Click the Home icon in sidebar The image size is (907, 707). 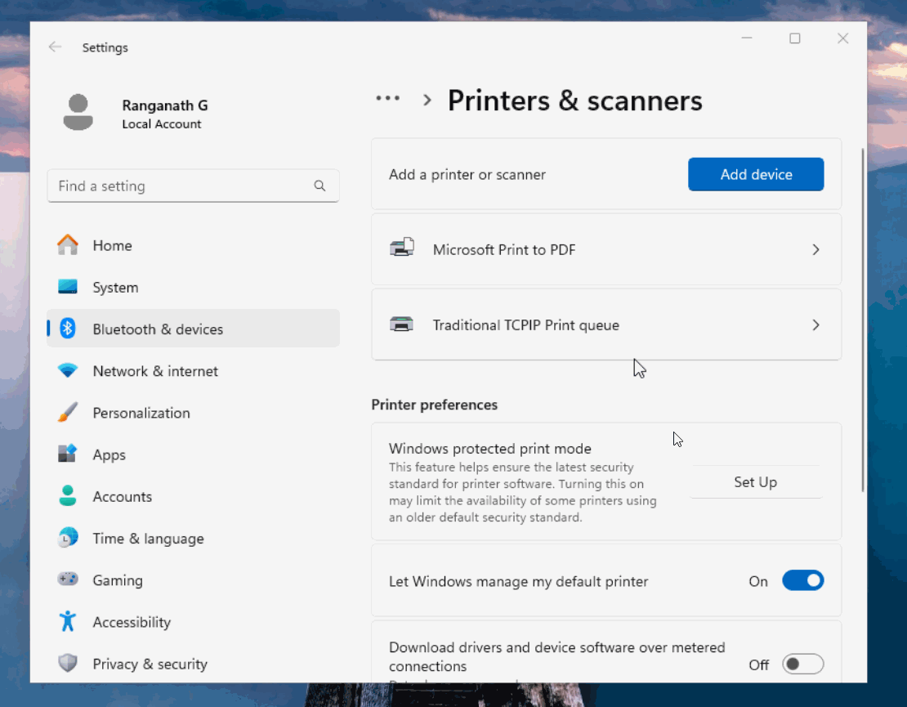point(68,245)
